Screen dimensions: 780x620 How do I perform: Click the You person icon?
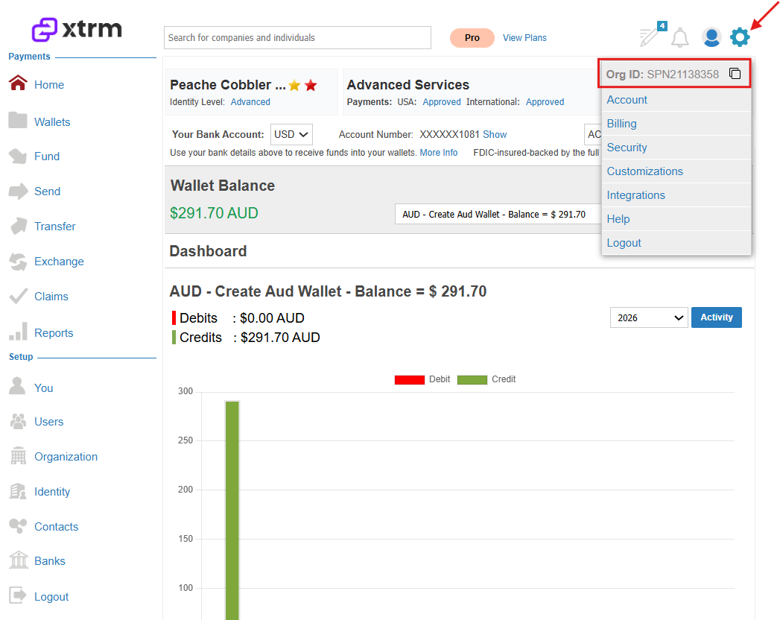click(17, 386)
